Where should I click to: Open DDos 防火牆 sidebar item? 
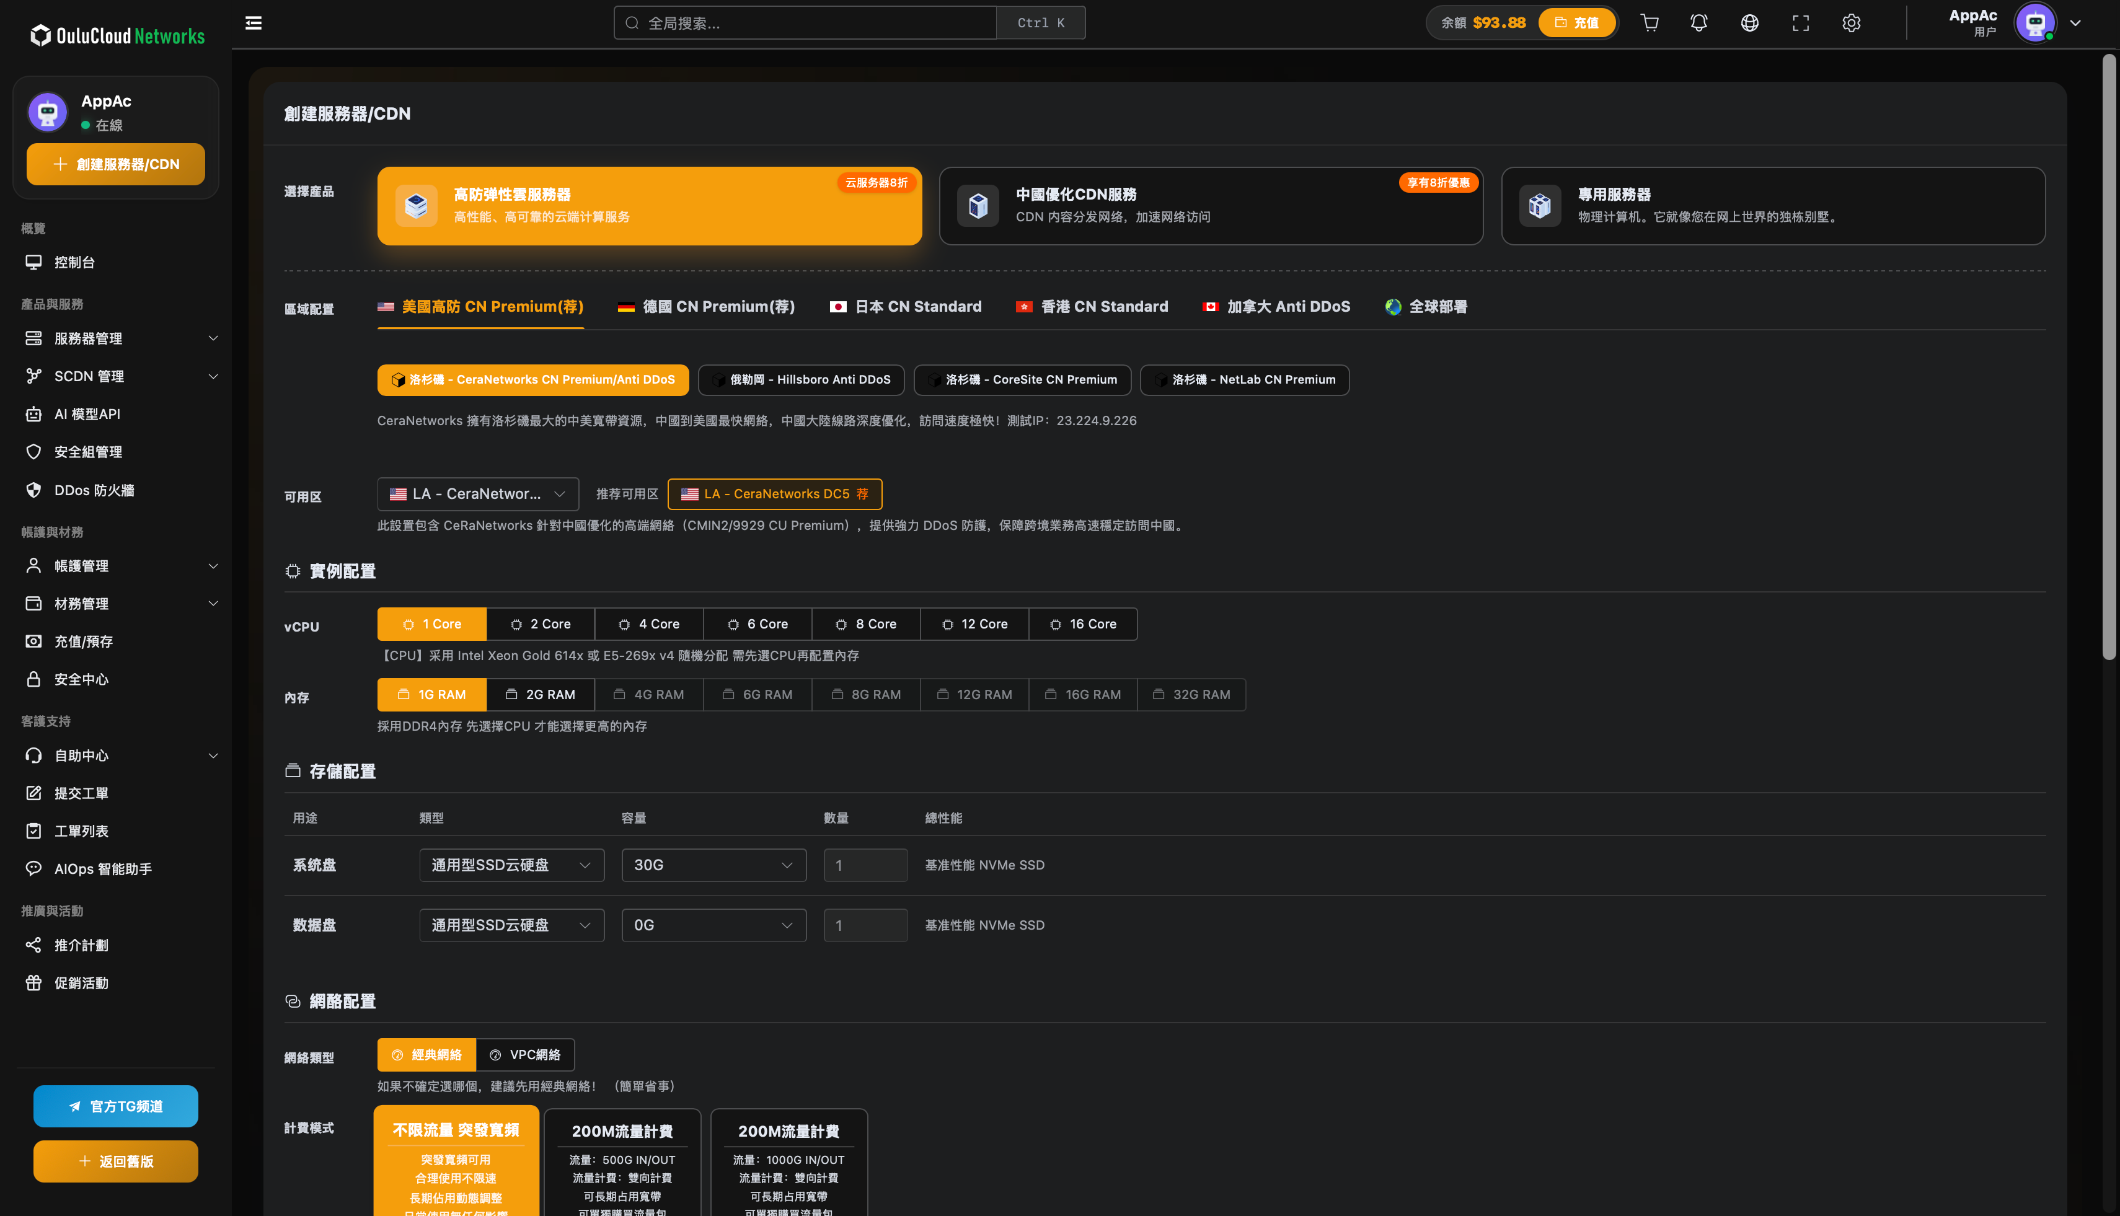point(115,490)
